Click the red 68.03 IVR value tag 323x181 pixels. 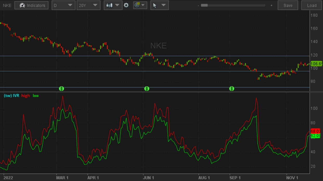[x=315, y=131]
